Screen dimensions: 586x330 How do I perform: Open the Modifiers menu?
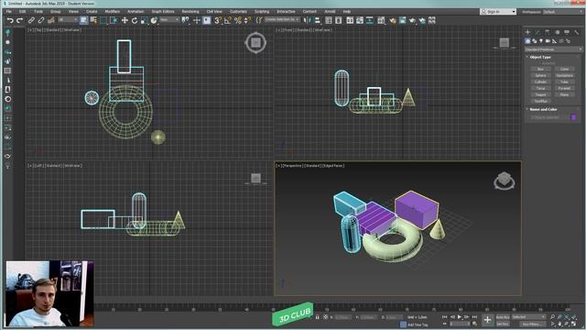point(112,12)
